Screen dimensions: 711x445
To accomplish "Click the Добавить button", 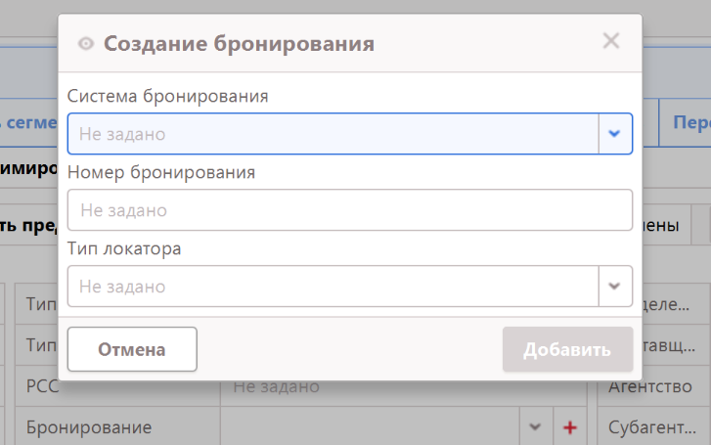I will coord(567,350).
